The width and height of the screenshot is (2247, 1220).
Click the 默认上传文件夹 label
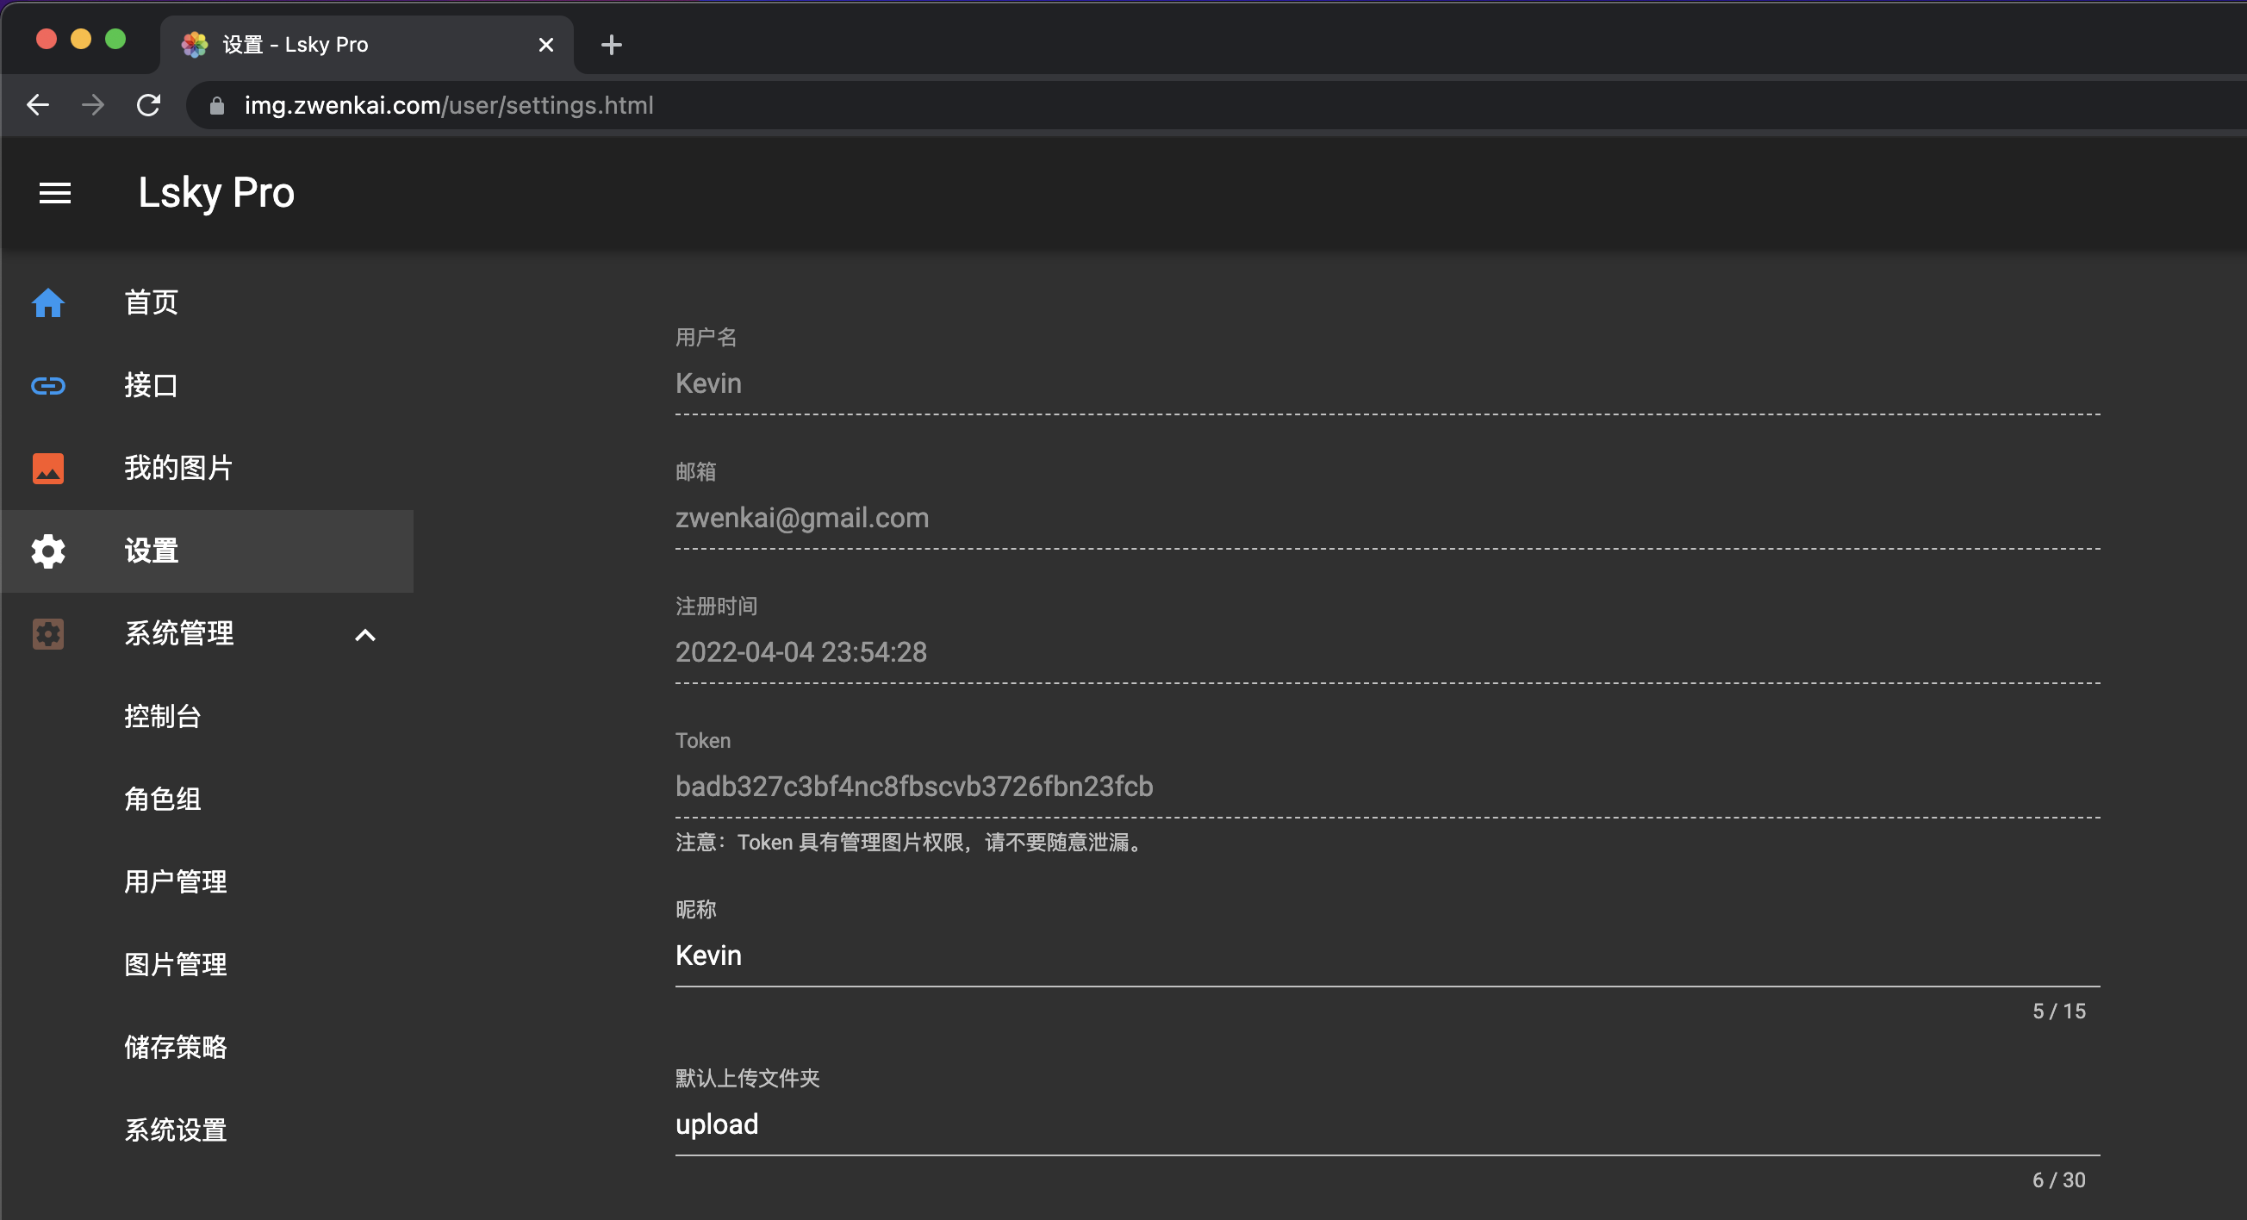(x=748, y=1079)
